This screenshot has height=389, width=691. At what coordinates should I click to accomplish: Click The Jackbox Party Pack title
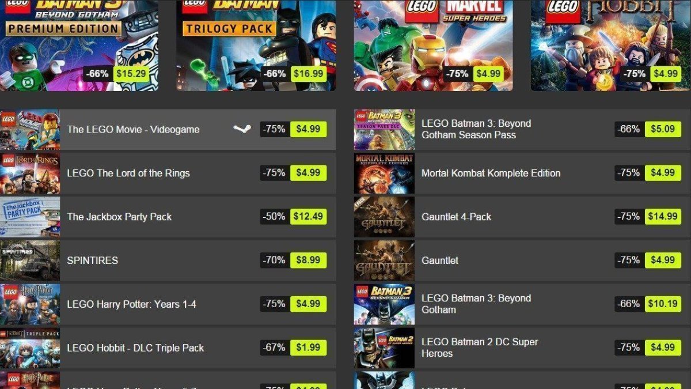tap(119, 217)
